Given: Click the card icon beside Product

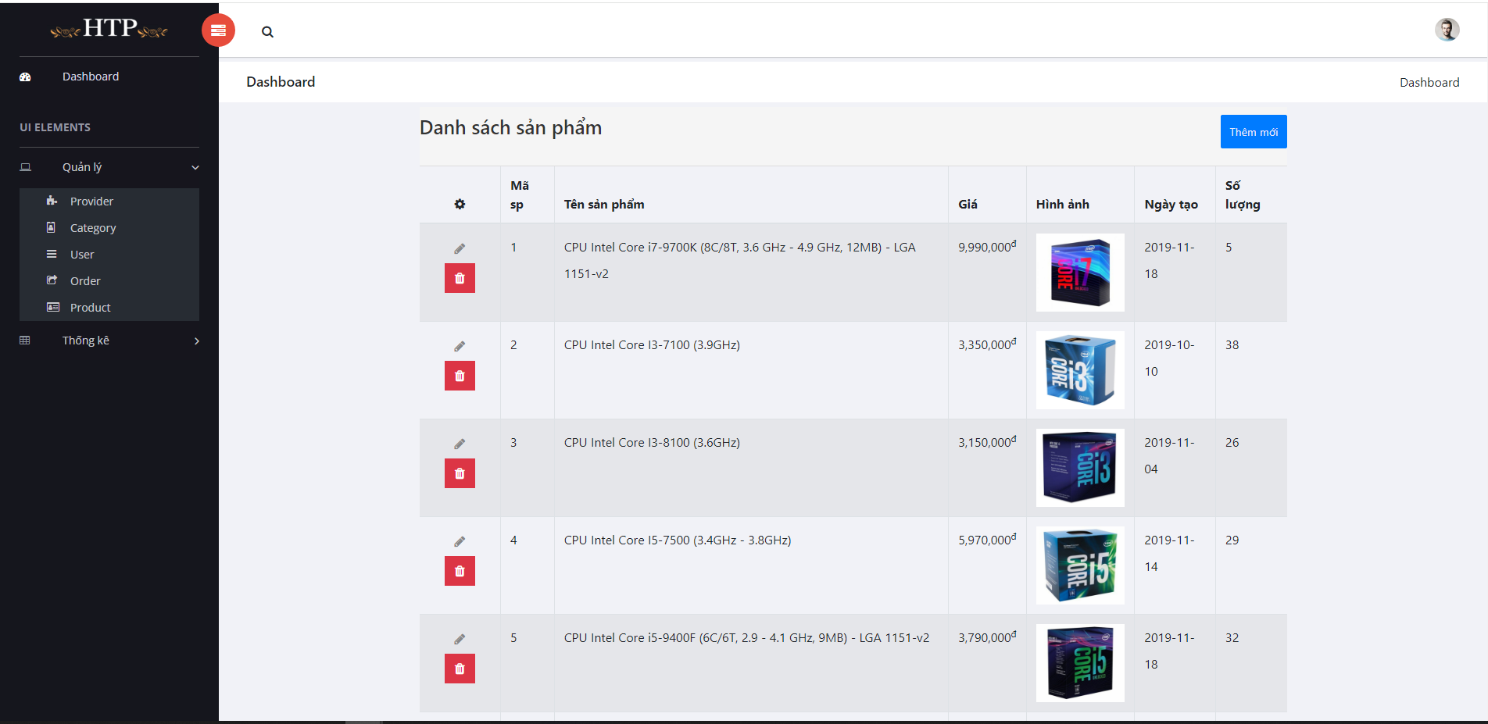Looking at the screenshot, I should click(x=53, y=307).
